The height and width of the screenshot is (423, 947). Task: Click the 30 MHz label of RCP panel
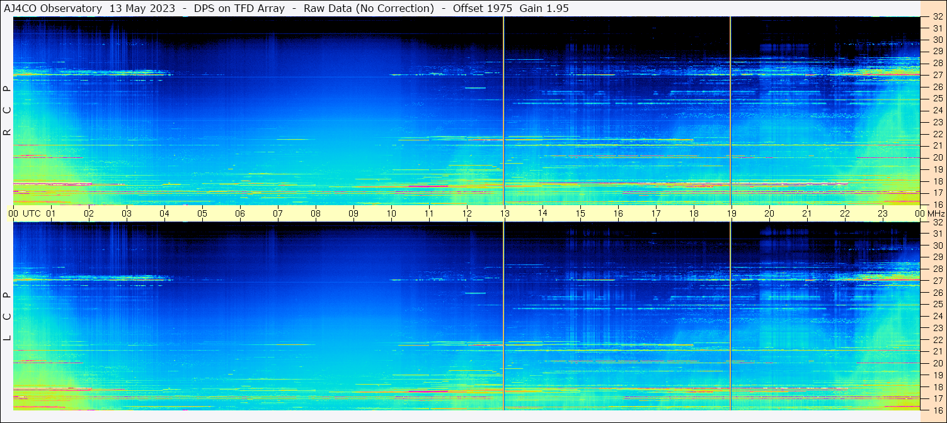point(937,40)
